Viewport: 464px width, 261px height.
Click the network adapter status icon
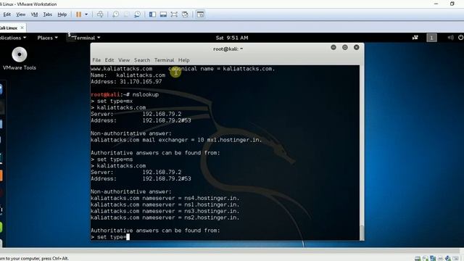click(x=433, y=258)
